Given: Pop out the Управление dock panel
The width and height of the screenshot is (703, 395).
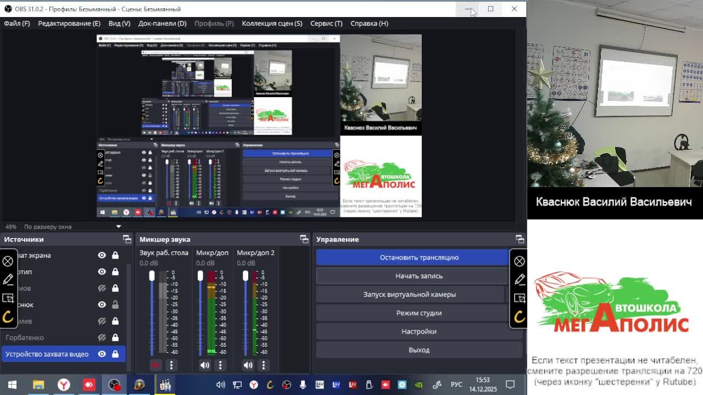Looking at the screenshot, I should tap(520, 239).
